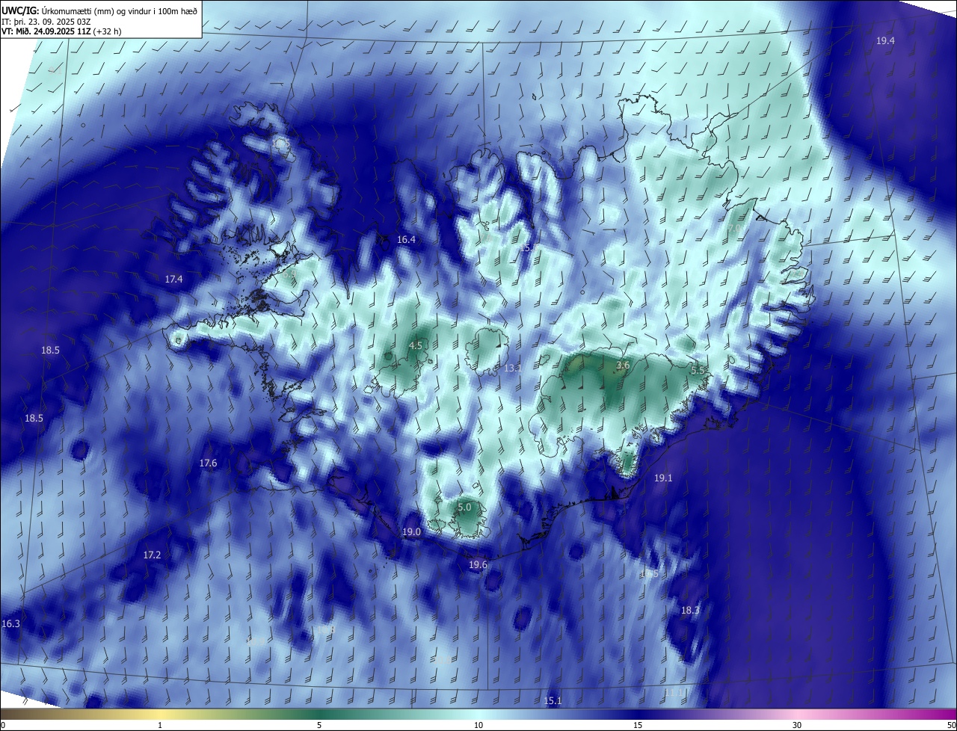957x731 pixels.
Task: Click the valid time 'VT: Mið. 24.09.2025 11Z (+32 h)'
Action: [x=61, y=31]
